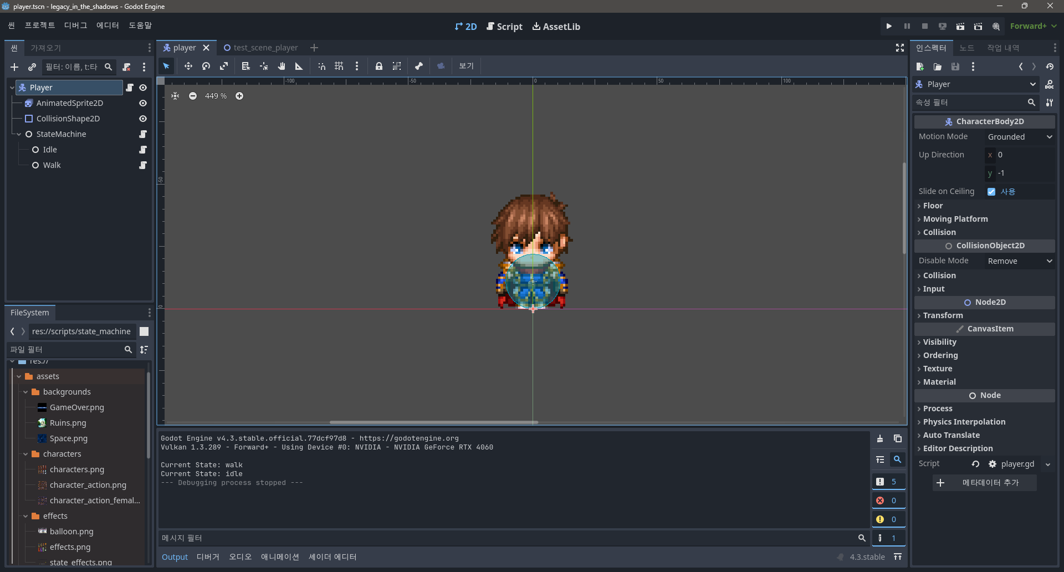Attach a script to selected node
This screenshot has height=572, width=1064.
tap(126, 67)
